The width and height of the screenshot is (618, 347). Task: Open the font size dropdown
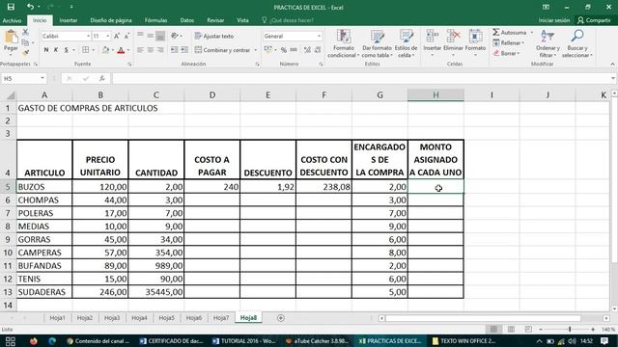[107, 36]
